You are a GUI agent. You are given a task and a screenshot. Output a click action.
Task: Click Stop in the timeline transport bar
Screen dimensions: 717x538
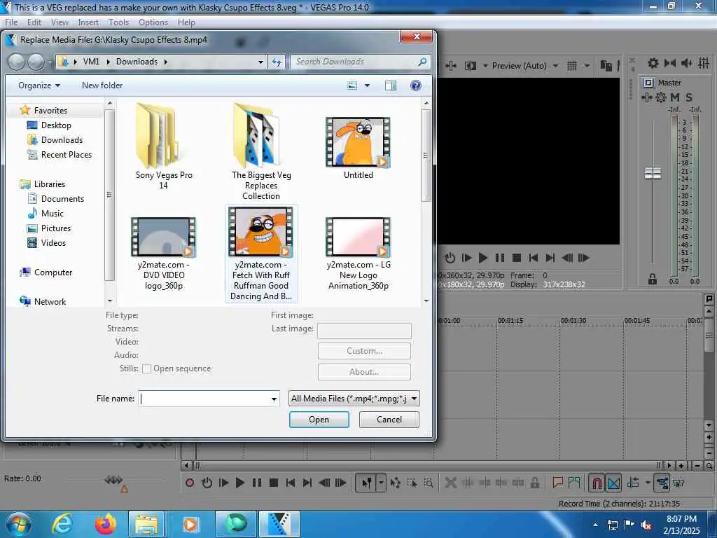(274, 483)
